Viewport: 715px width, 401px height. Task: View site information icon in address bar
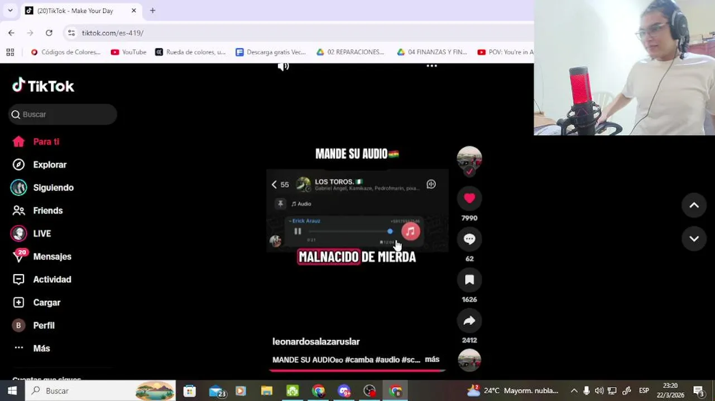click(x=71, y=33)
